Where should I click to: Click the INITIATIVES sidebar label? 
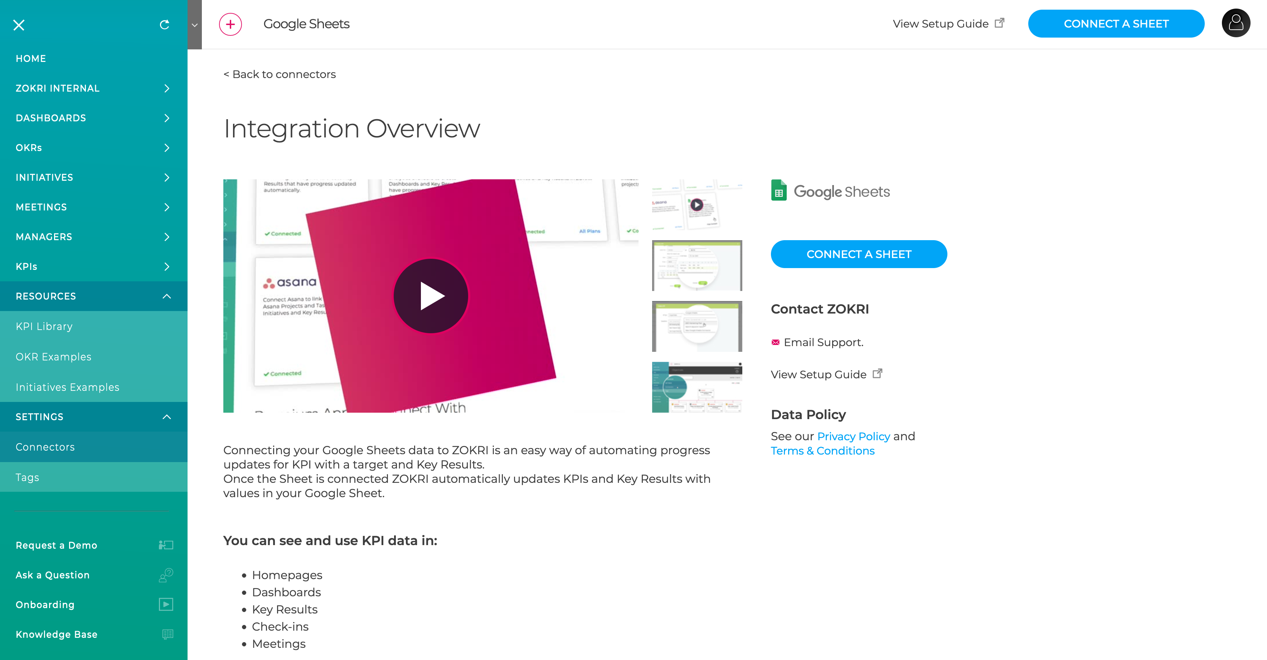(44, 178)
